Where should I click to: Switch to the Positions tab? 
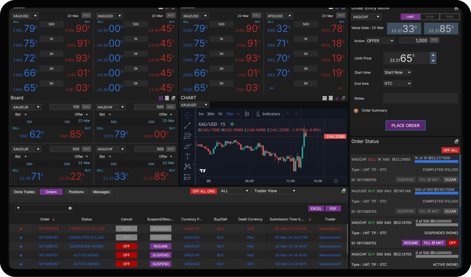pyautogui.click(x=76, y=192)
